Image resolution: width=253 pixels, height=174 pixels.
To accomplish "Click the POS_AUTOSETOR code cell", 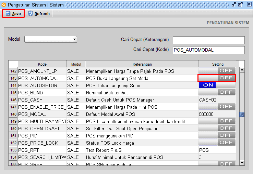I will 42,85.
